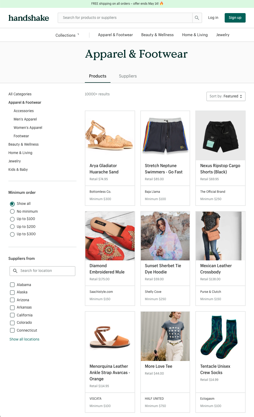Open the Sunset Sherbet Tie Dye Hoodie photo
Screen dimensions: 254x417
(165, 236)
